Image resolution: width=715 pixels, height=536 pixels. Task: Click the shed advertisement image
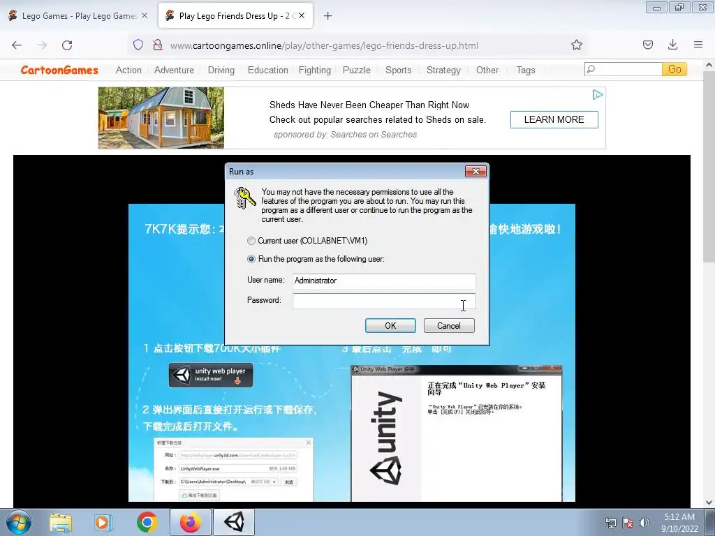point(161,118)
